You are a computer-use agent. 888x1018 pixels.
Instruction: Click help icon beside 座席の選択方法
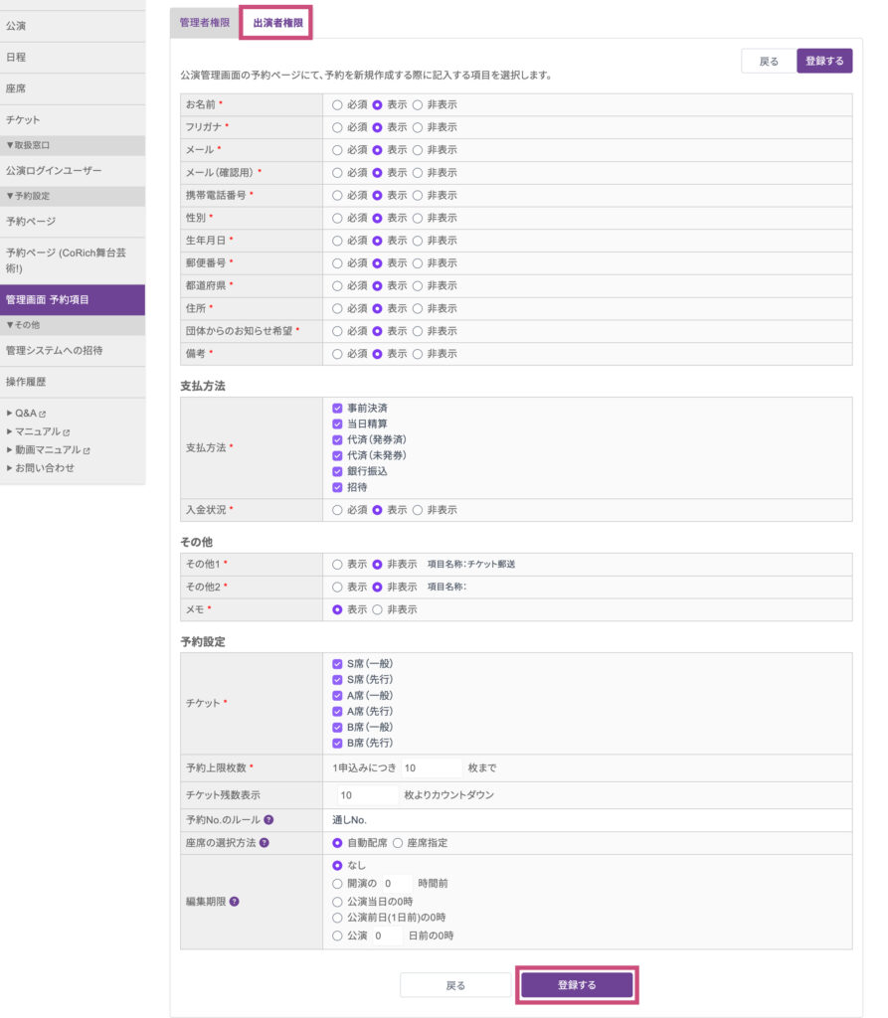(x=264, y=843)
